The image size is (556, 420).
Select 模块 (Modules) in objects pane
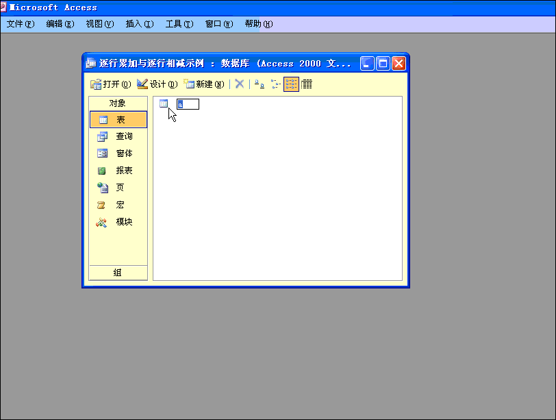click(x=118, y=222)
